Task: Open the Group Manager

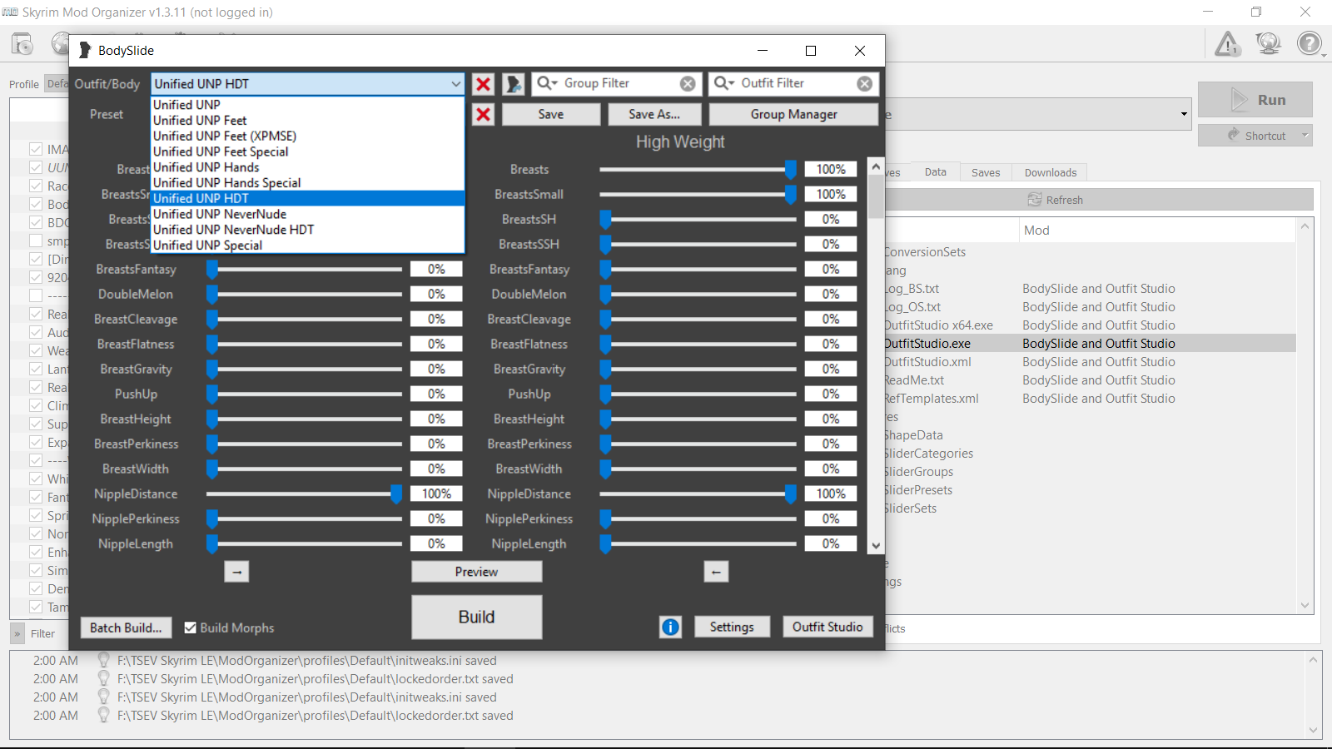Action: 793,115
